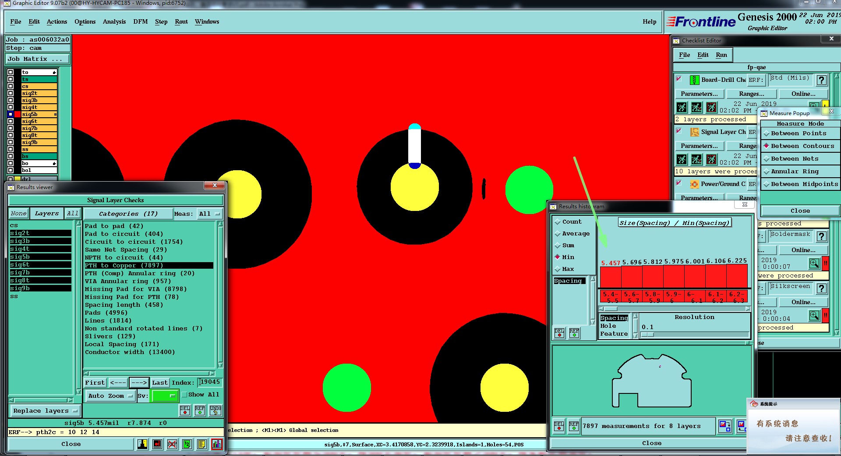The height and width of the screenshot is (456, 841).
Task: Click Signal Layer Checks icon
Action: [x=694, y=132]
